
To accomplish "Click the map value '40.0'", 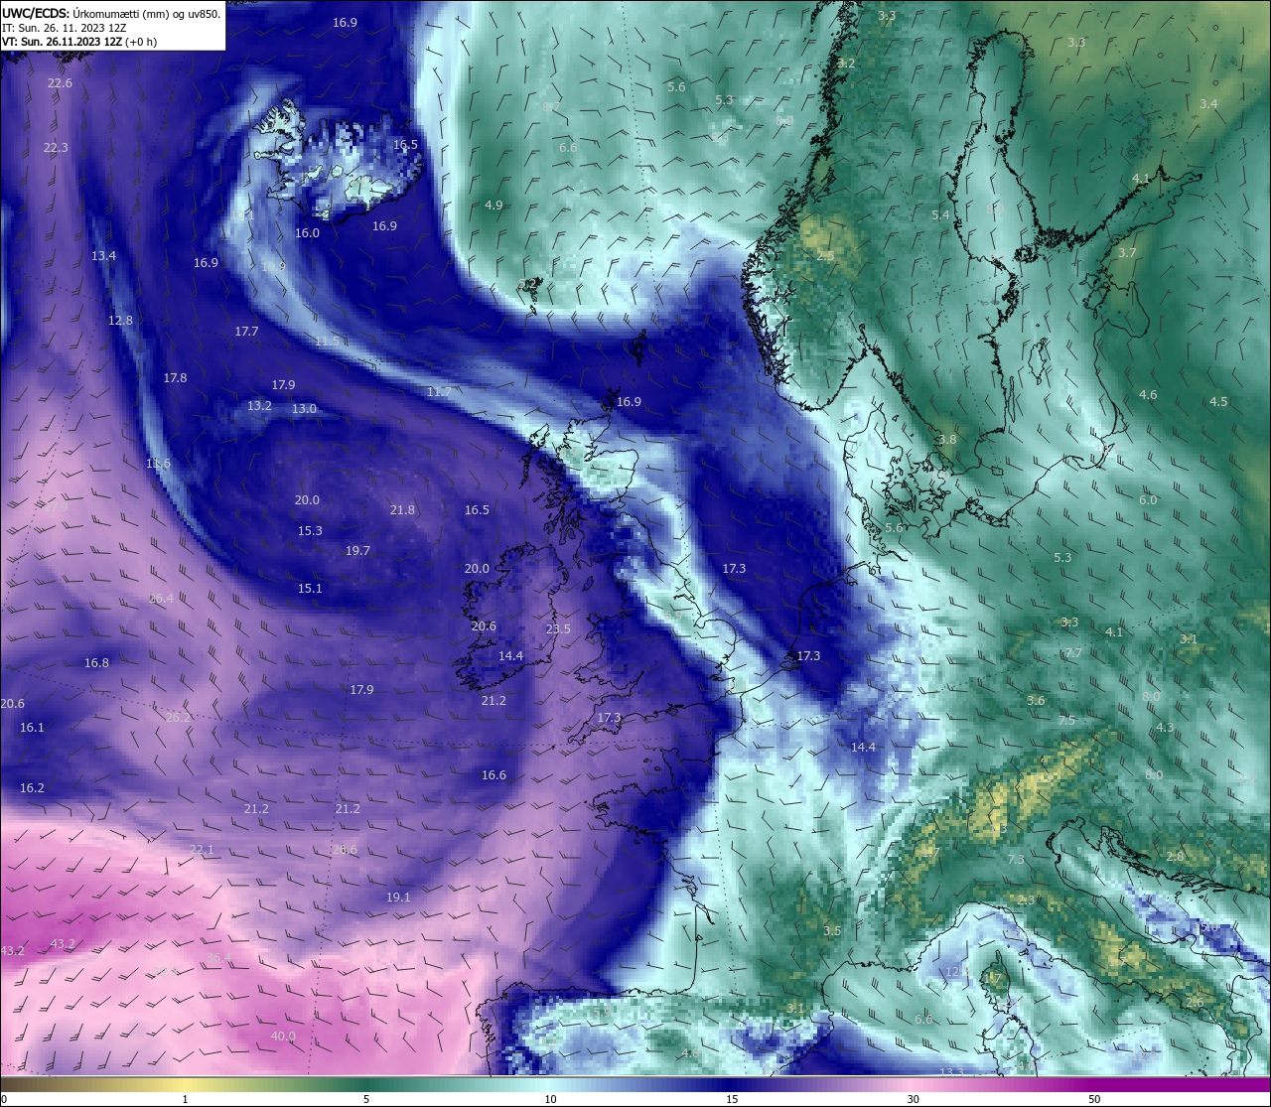I will click(283, 1037).
